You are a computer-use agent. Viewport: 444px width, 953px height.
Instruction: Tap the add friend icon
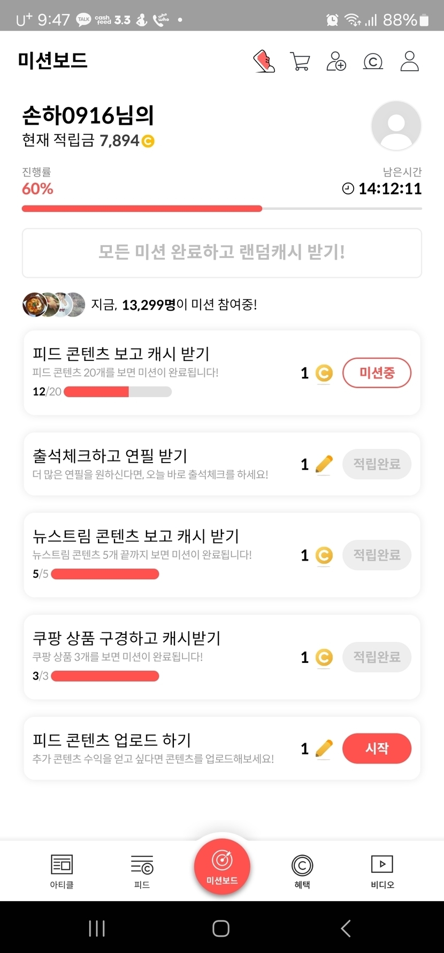pyautogui.click(x=336, y=62)
